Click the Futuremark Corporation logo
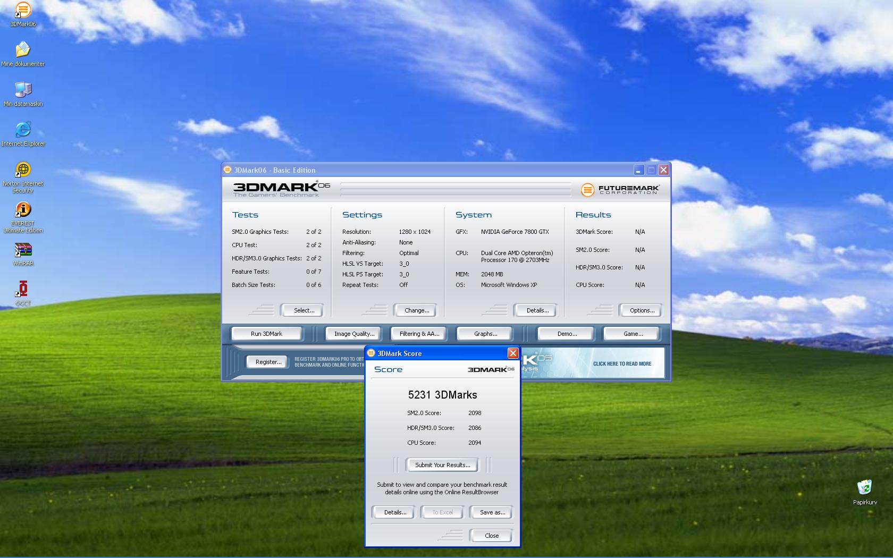The image size is (893, 558). pyautogui.click(x=620, y=190)
